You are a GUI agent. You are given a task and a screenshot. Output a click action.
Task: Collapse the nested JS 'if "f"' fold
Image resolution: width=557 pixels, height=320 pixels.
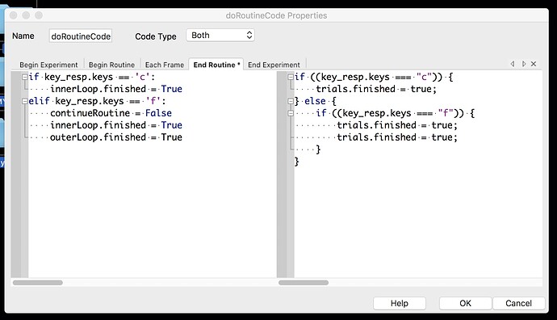point(291,113)
